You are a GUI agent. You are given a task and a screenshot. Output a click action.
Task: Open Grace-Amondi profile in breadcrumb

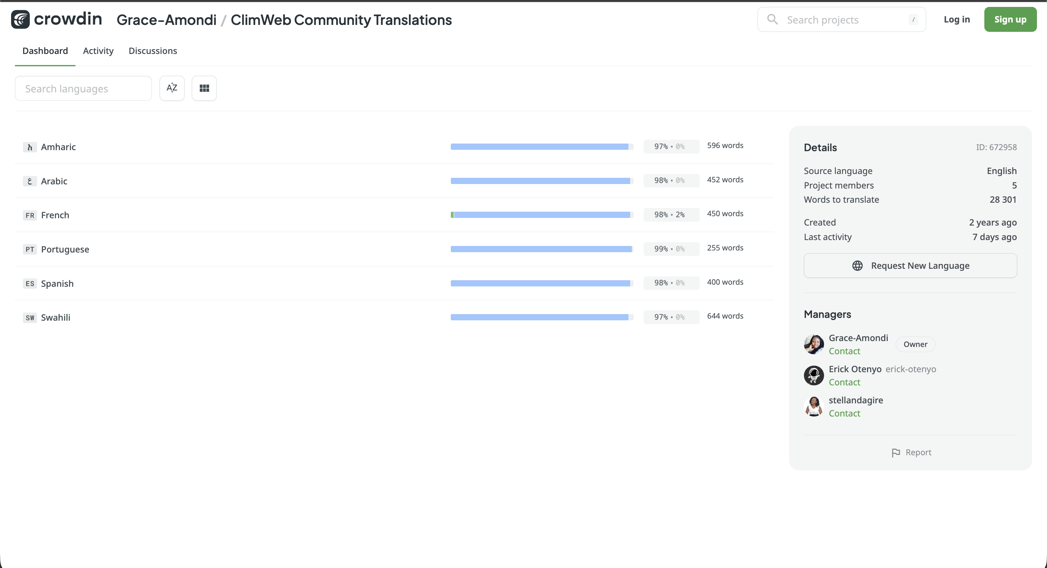tap(167, 19)
